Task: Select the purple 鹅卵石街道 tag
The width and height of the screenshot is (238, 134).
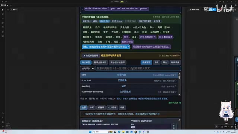Action: [127, 42]
